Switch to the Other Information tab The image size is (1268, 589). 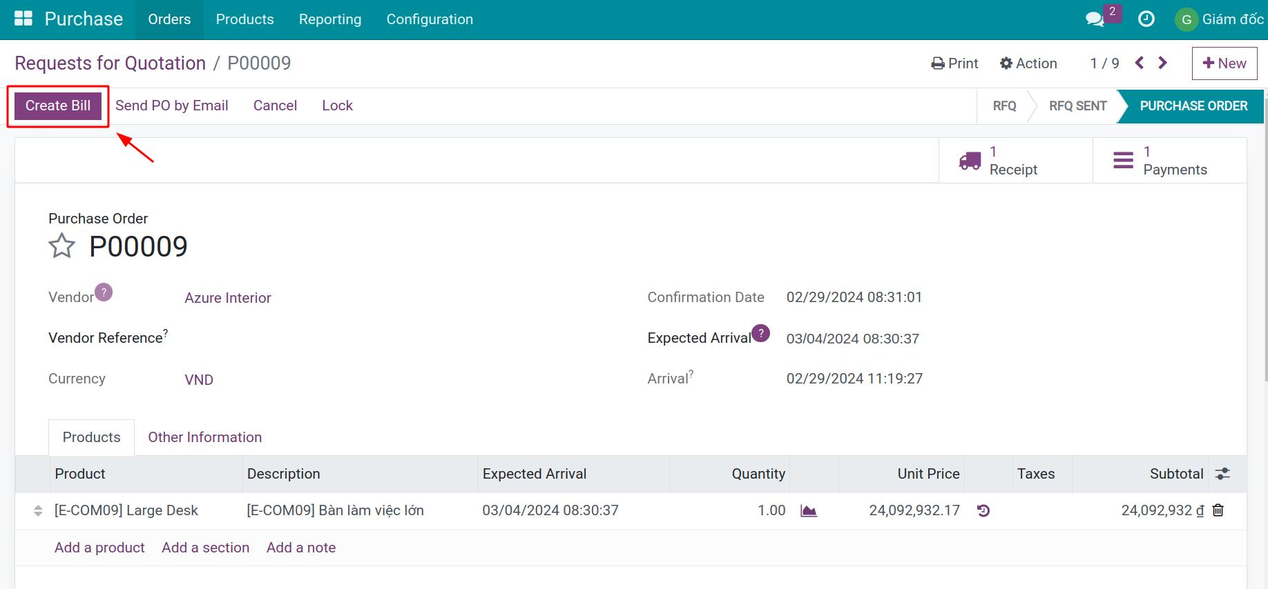pos(204,437)
